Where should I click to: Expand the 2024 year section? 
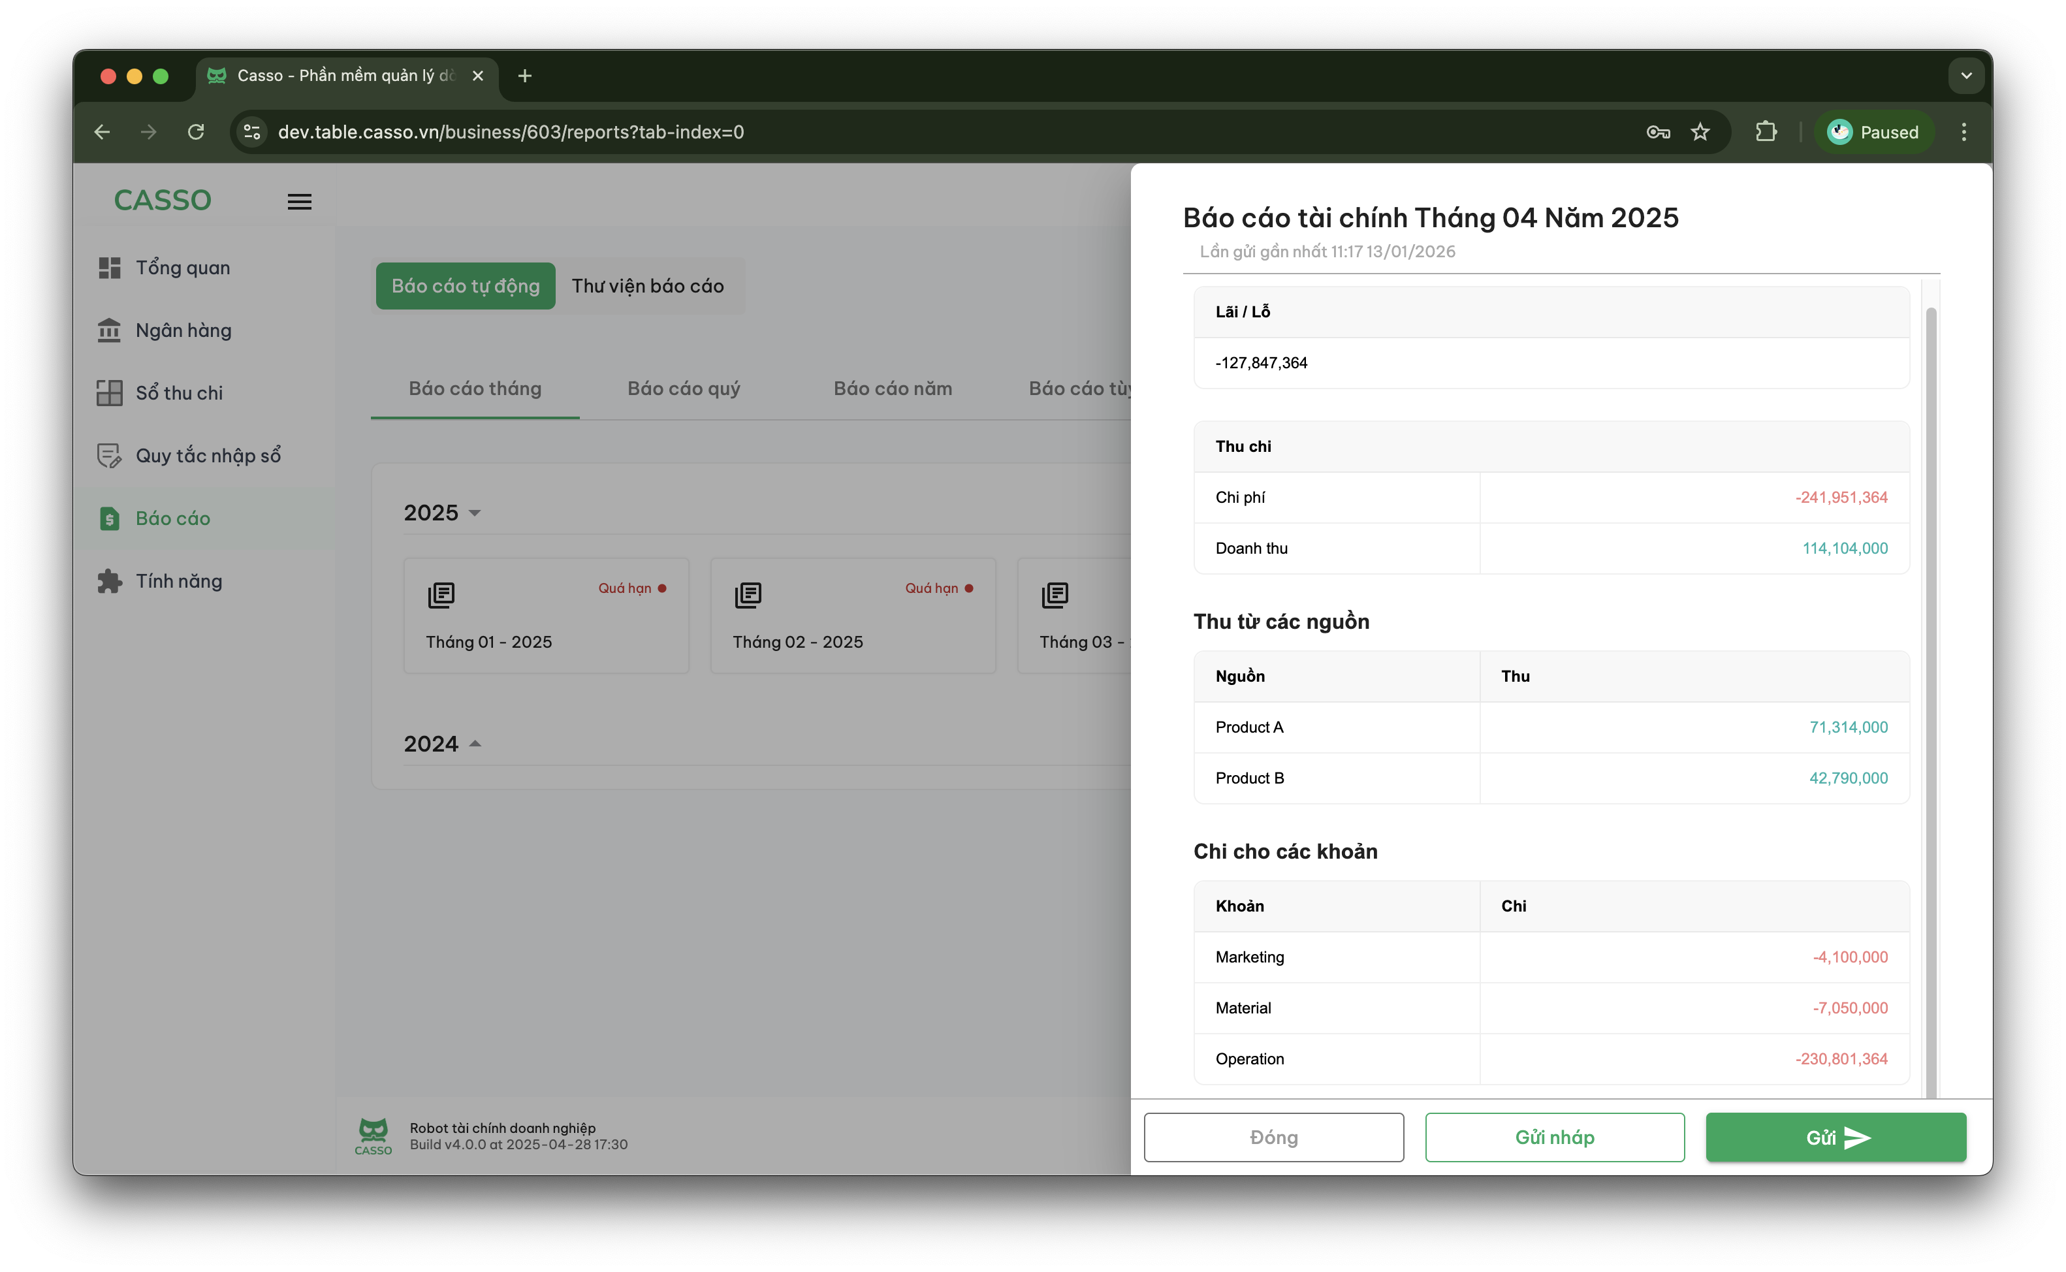(475, 744)
